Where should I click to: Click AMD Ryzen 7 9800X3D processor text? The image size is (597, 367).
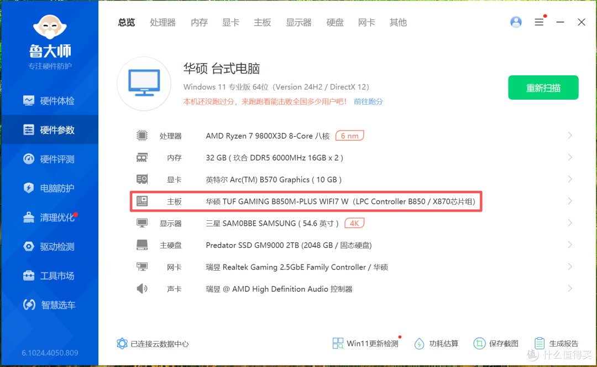[268, 136]
